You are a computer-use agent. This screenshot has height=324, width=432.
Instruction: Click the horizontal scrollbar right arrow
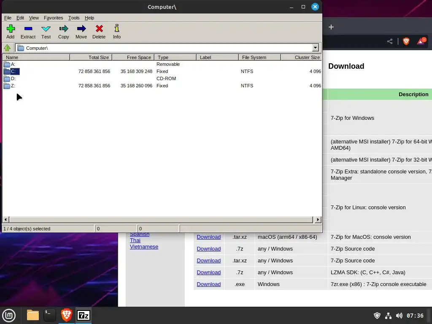click(318, 219)
